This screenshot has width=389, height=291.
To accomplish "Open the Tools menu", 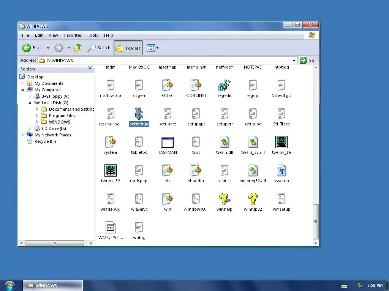I will [x=93, y=35].
